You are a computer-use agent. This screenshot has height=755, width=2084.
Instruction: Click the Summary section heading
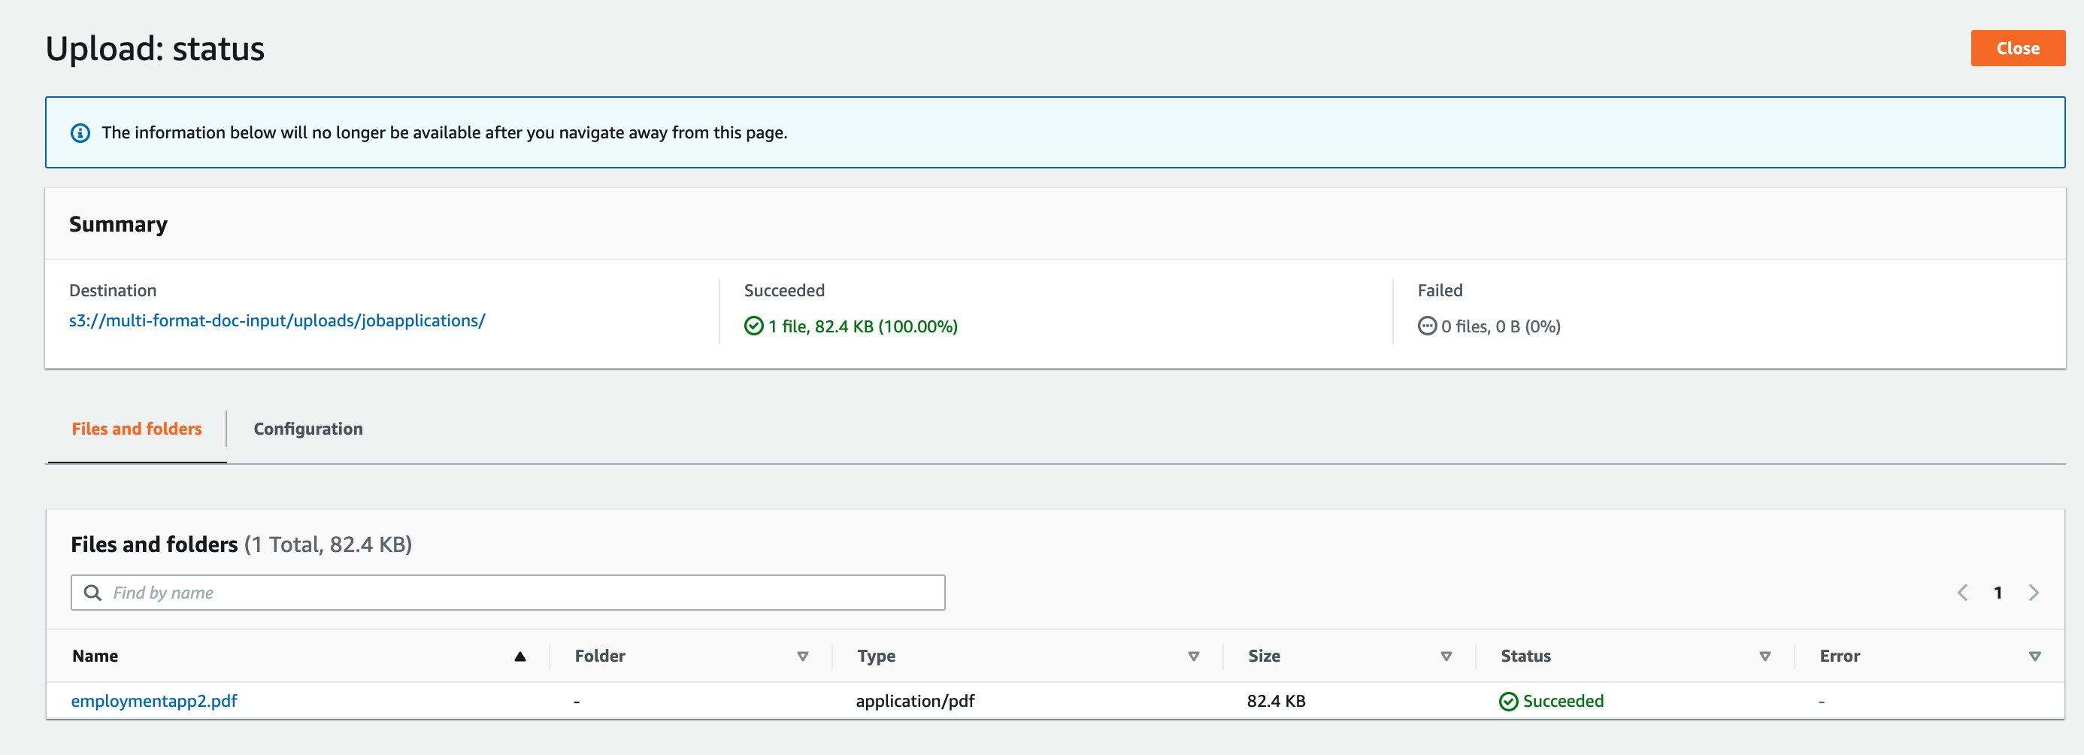click(118, 224)
